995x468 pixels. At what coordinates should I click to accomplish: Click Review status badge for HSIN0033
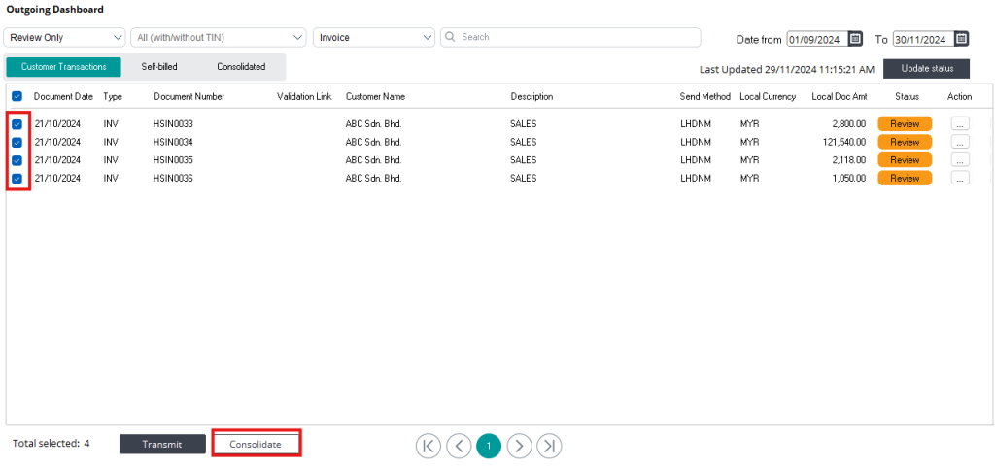(905, 124)
